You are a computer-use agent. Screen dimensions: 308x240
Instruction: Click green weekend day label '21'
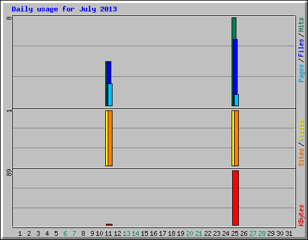(x=199, y=233)
